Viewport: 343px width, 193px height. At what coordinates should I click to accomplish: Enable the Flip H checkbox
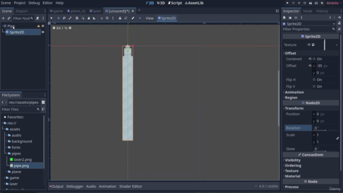(314, 80)
